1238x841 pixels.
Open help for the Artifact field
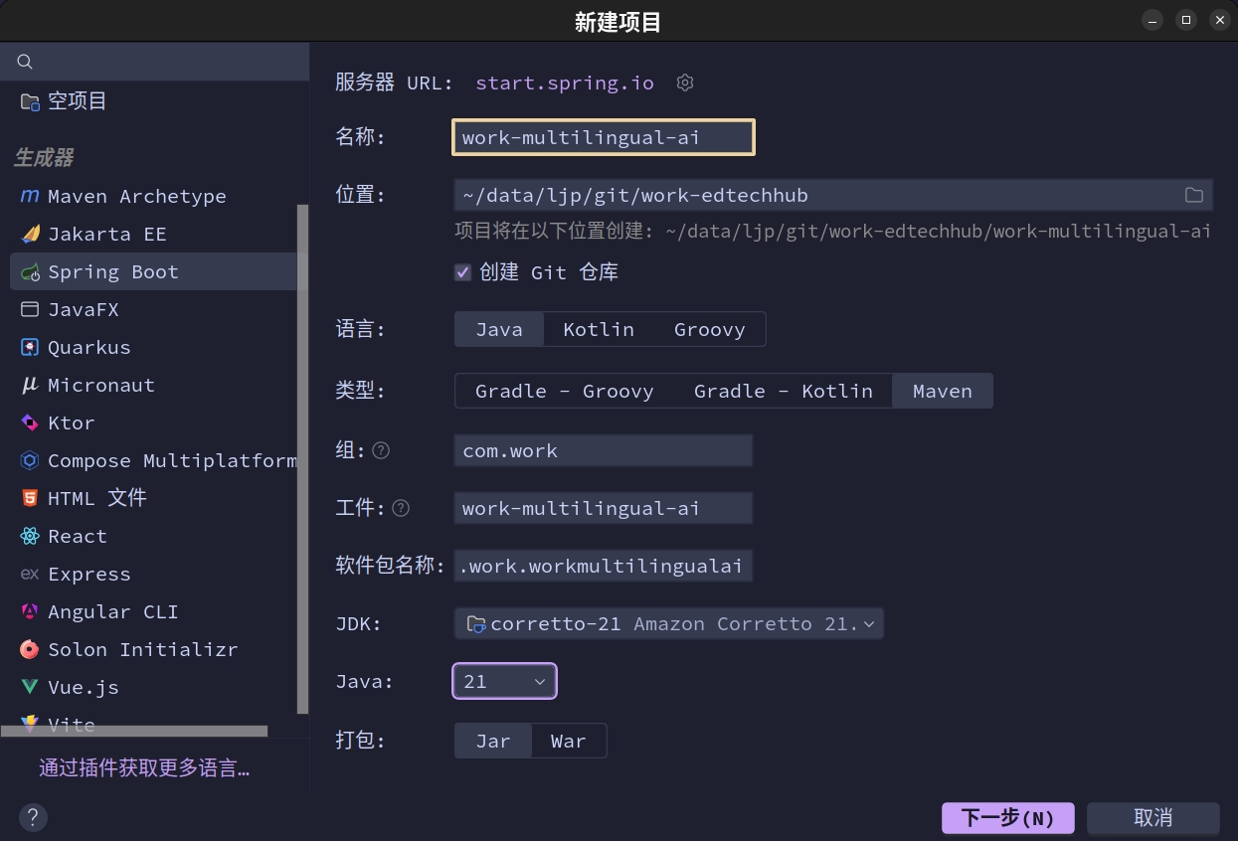(x=401, y=508)
